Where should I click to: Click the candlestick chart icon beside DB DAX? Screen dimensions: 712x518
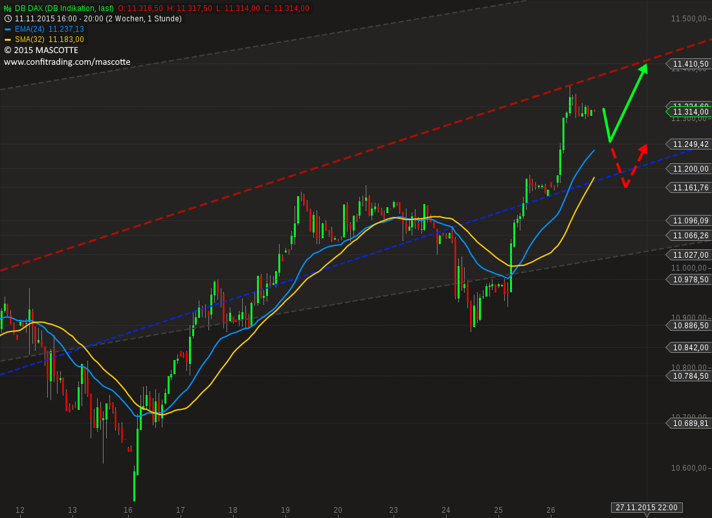(8, 8)
